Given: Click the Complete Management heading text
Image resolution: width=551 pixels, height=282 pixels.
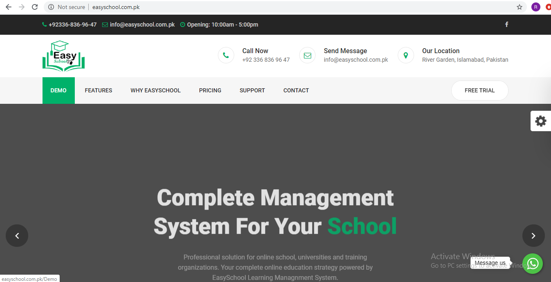Looking at the screenshot, I should pyautogui.click(x=275, y=198).
